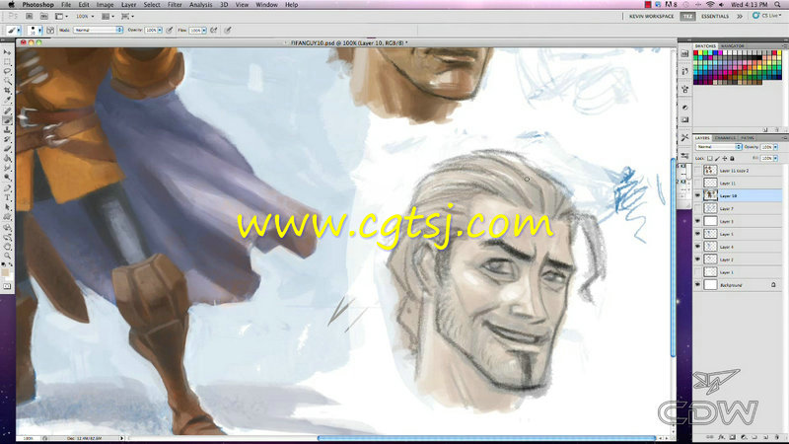The height and width of the screenshot is (444, 789).
Task: Open the Arrange Documents dropdown
Action: [108, 16]
